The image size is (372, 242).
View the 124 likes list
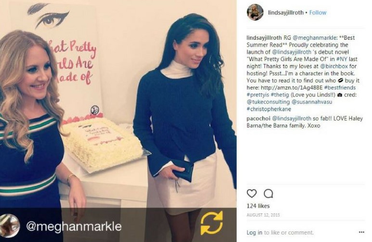(x=258, y=206)
